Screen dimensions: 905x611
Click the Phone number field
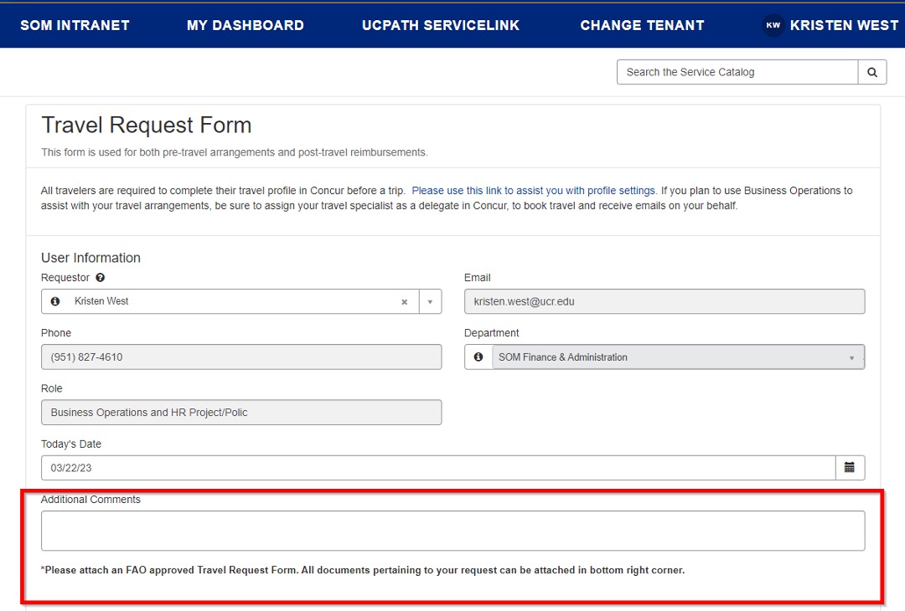pyautogui.click(x=241, y=357)
